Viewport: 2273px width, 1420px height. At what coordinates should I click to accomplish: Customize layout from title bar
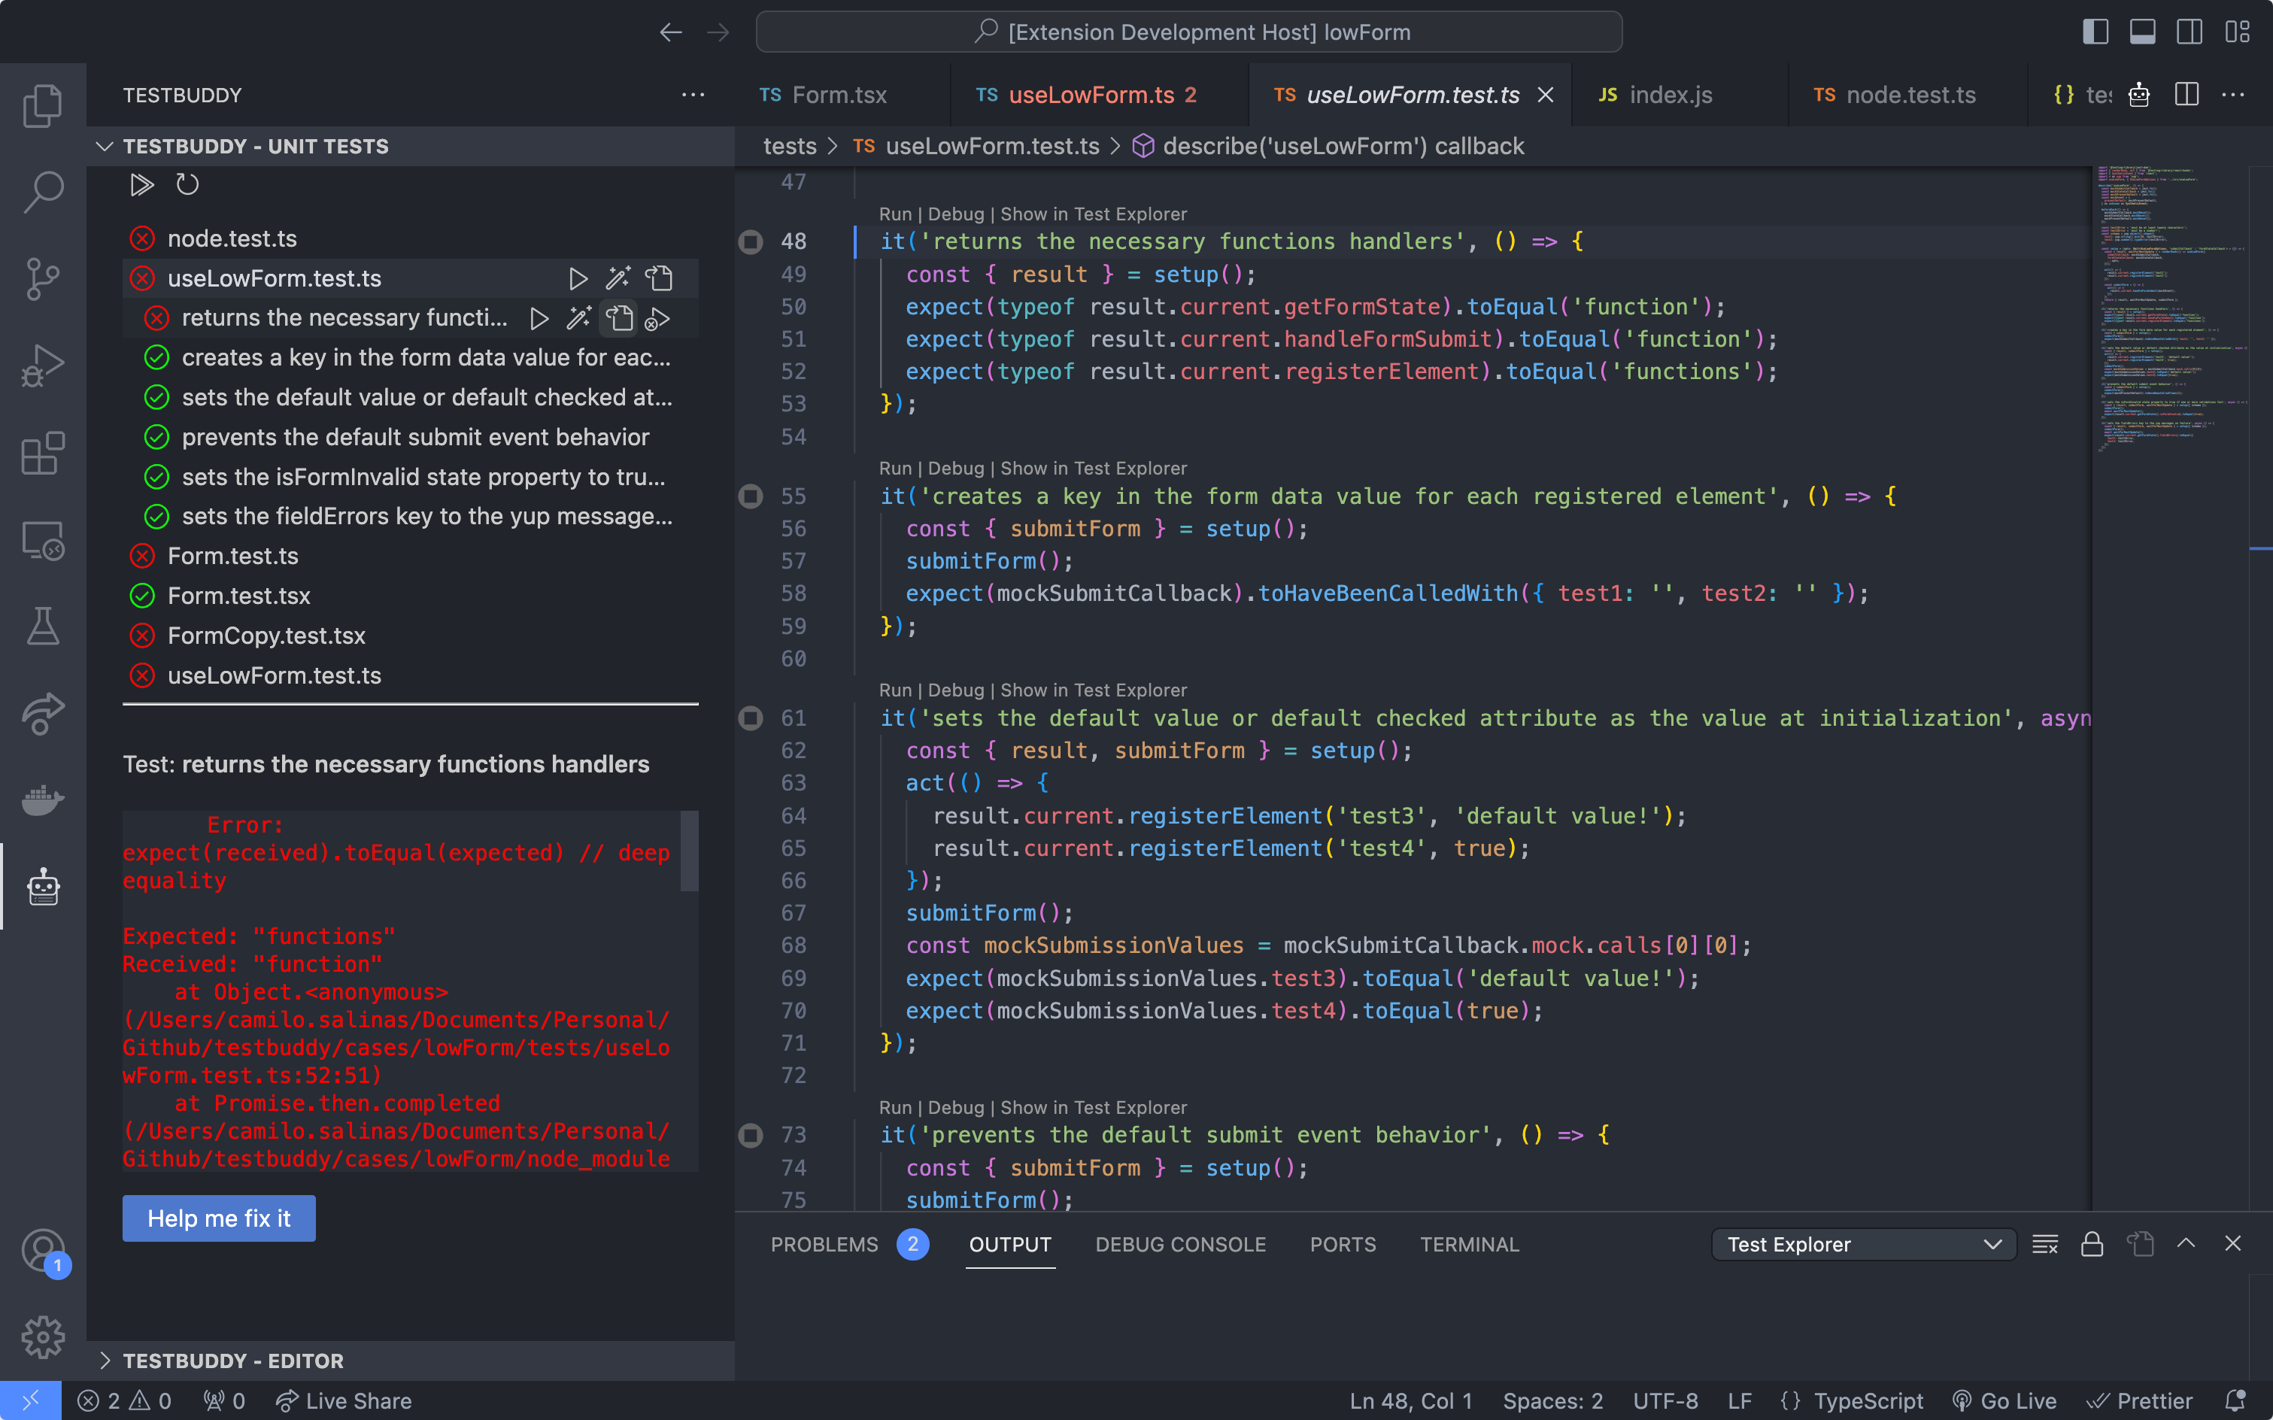tap(2238, 32)
